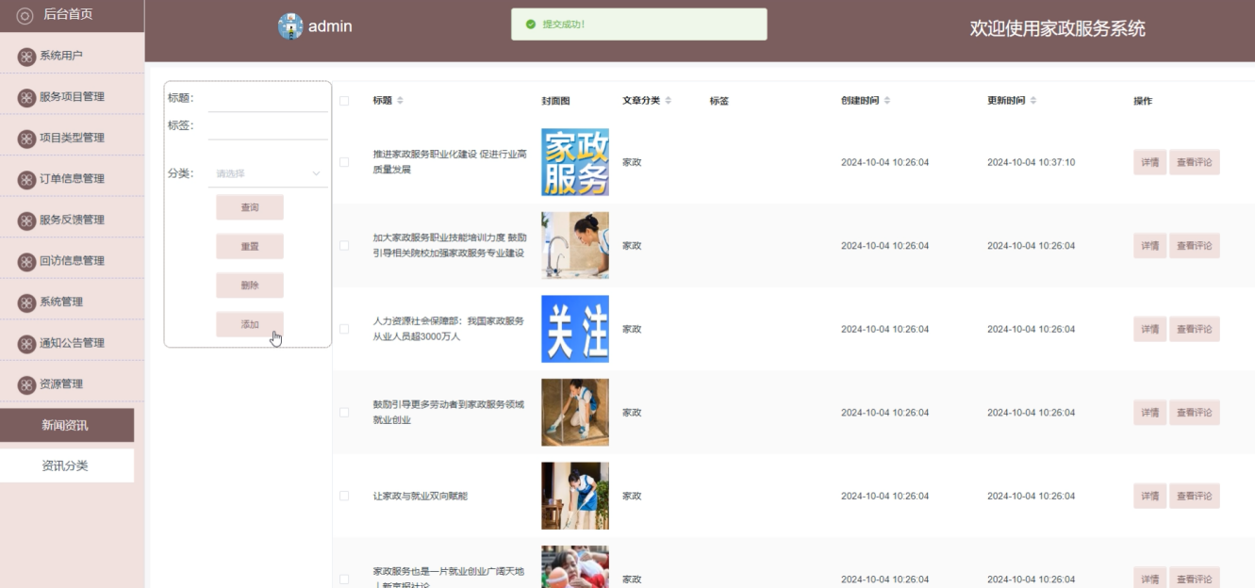Sort by 更新时间 column arrows

point(1033,101)
